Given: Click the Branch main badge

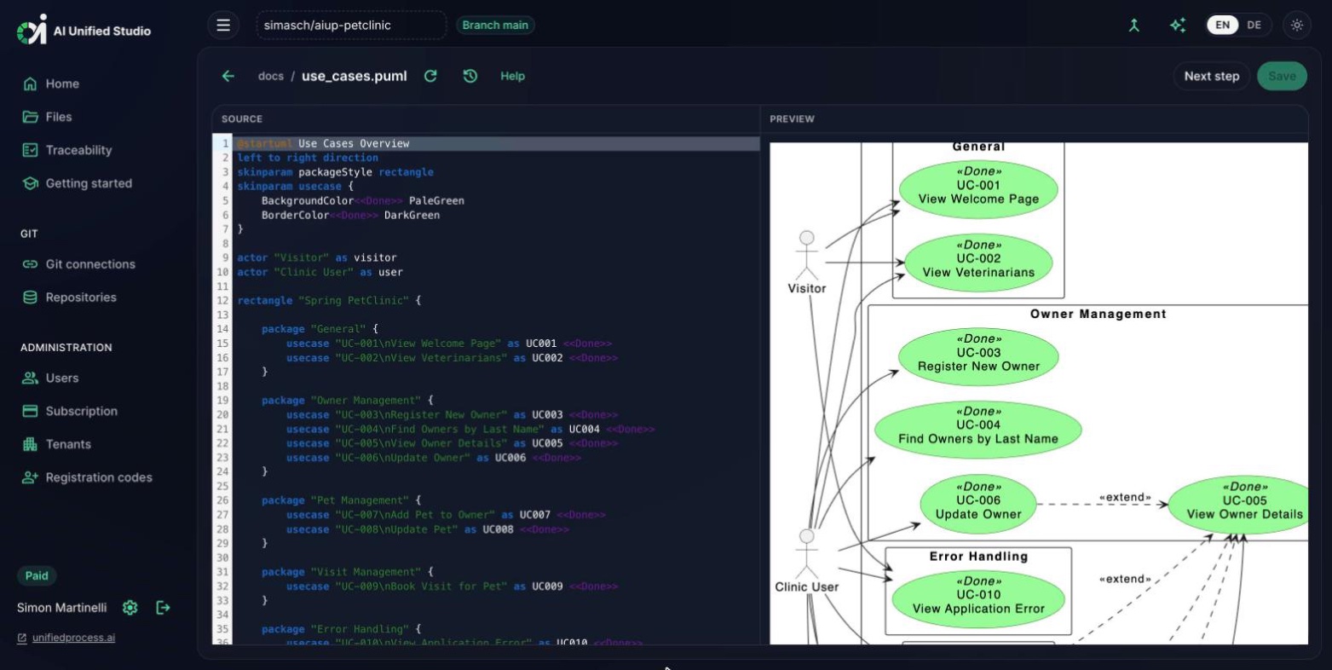Looking at the screenshot, I should (495, 25).
